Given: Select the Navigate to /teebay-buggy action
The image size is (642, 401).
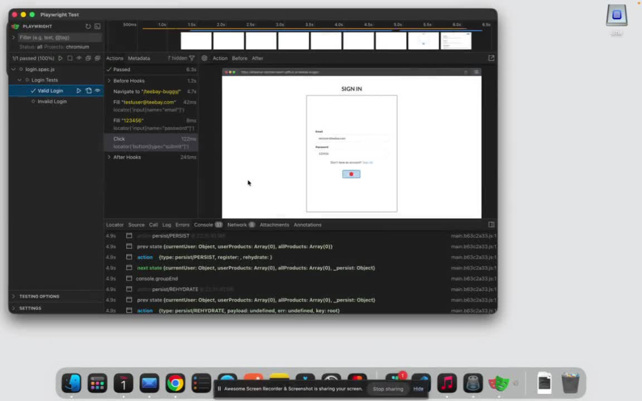Looking at the screenshot, I should 151,91.
